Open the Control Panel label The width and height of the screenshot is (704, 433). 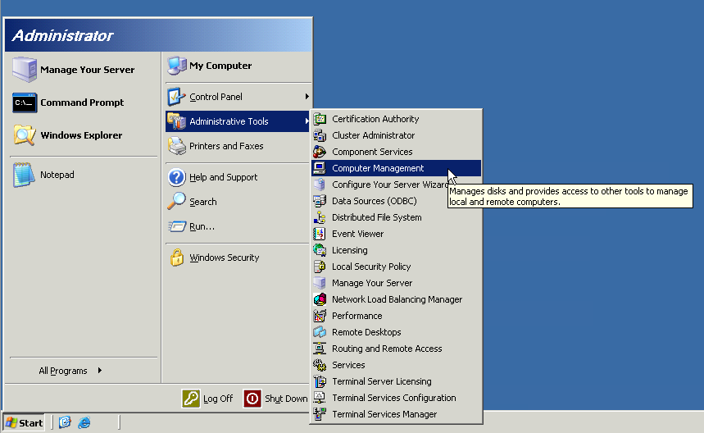(x=216, y=97)
